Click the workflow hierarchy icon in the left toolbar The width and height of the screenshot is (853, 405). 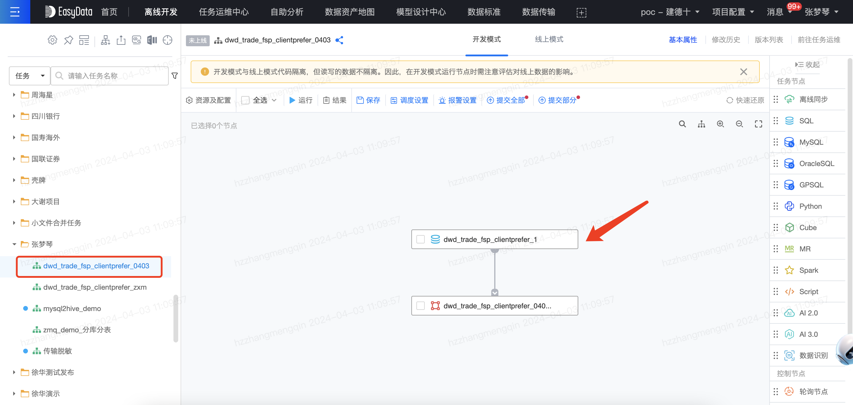point(105,40)
